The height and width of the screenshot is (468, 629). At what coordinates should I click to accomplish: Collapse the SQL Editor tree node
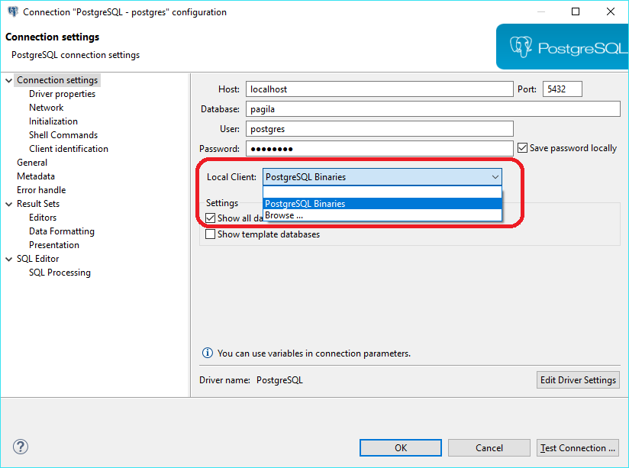point(9,259)
